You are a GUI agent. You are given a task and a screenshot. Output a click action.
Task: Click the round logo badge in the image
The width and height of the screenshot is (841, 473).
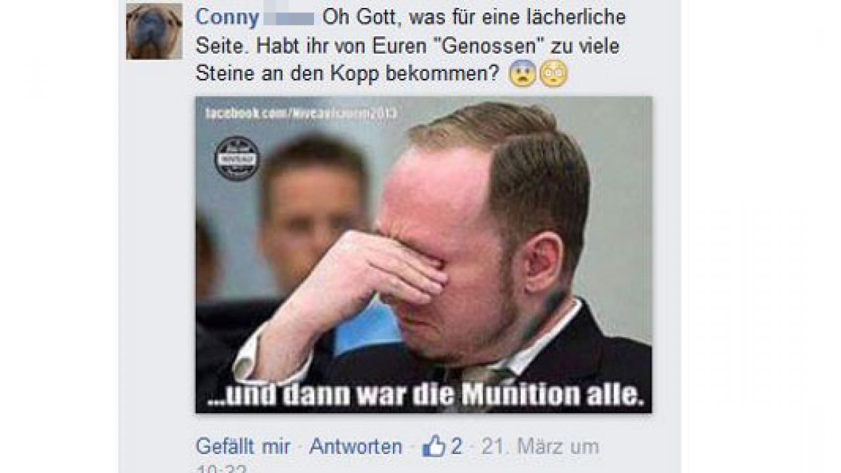tap(237, 158)
